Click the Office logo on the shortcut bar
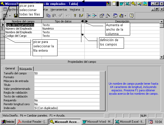 108,3
